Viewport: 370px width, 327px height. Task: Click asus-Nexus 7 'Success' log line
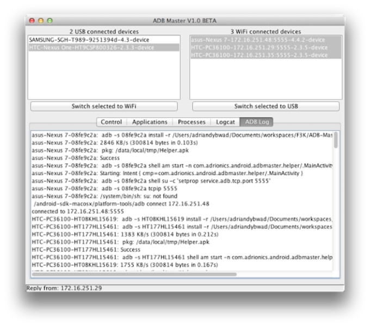[76, 158]
